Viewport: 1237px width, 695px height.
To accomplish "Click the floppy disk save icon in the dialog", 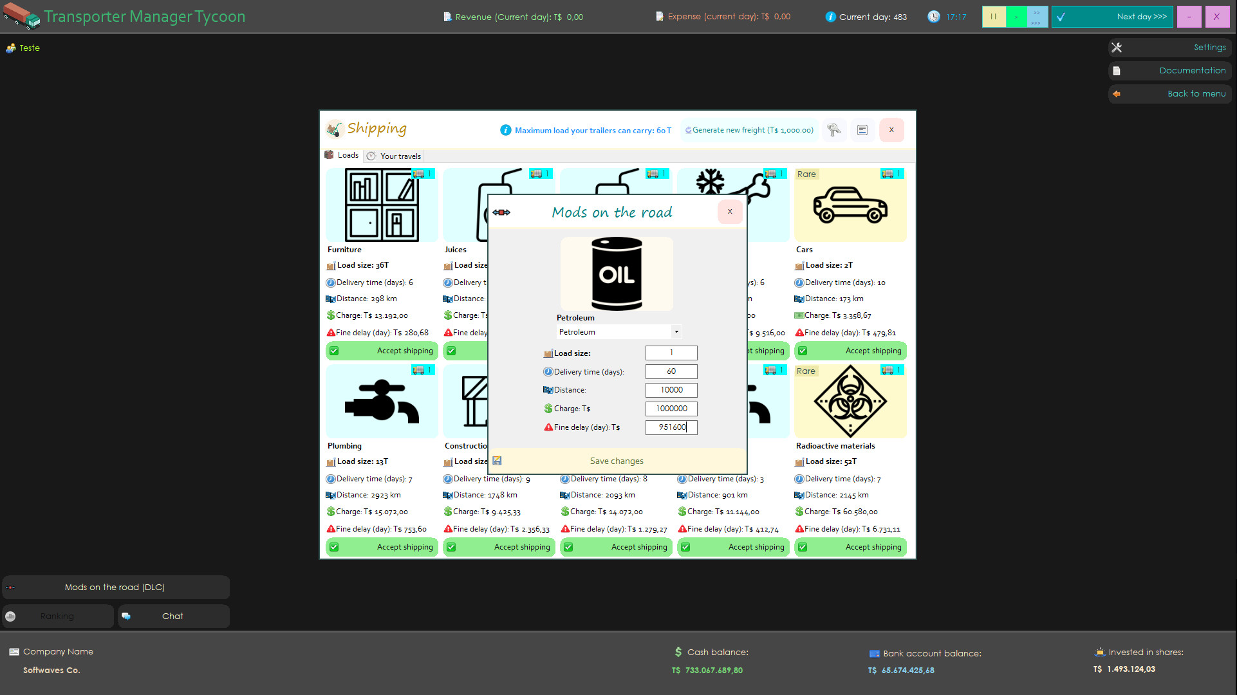I will [497, 461].
